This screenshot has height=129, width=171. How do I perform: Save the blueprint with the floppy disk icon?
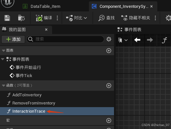coord(7,18)
